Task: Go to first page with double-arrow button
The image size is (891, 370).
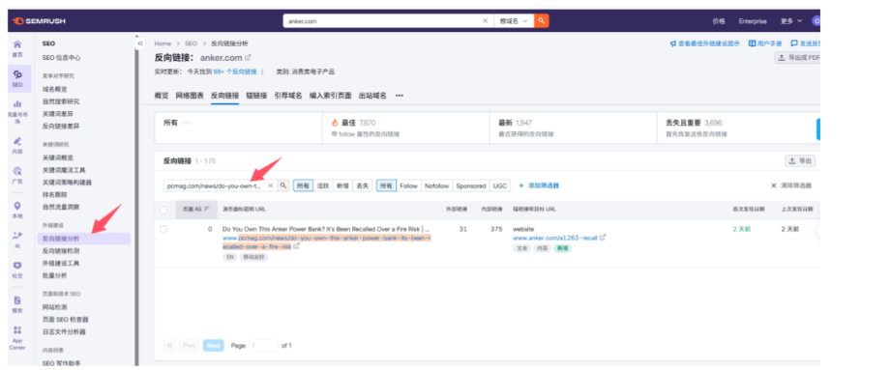Action: point(169,346)
